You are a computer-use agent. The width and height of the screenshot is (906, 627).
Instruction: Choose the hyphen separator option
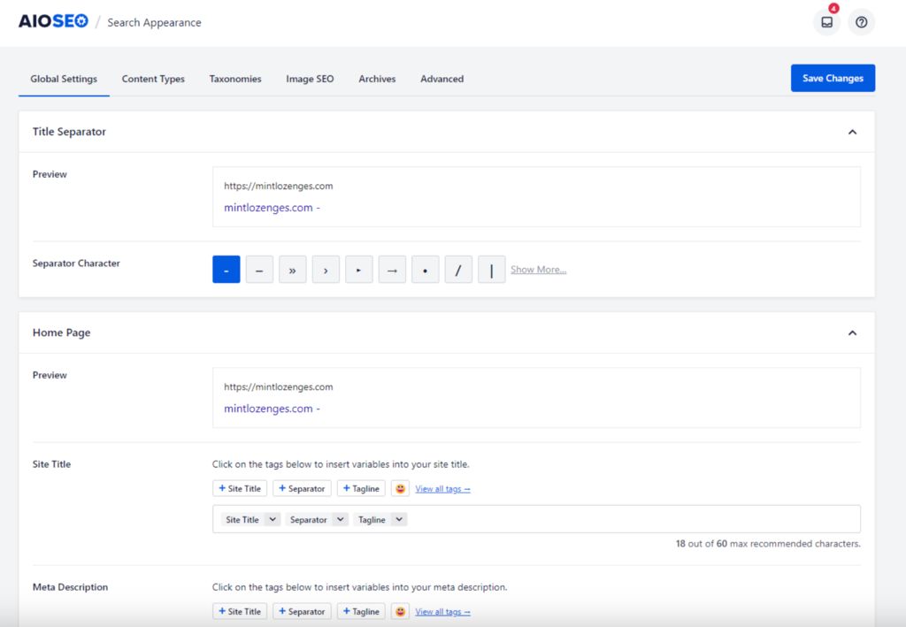226,271
